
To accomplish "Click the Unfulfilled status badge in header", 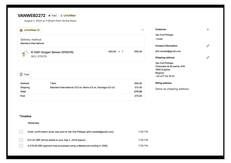I will pyautogui.click(x=68, y=16).
